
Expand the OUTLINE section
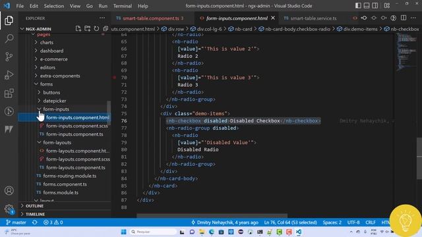coord(34,206)
